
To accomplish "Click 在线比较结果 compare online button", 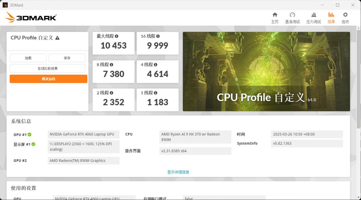I will click(x=48, y=68).
